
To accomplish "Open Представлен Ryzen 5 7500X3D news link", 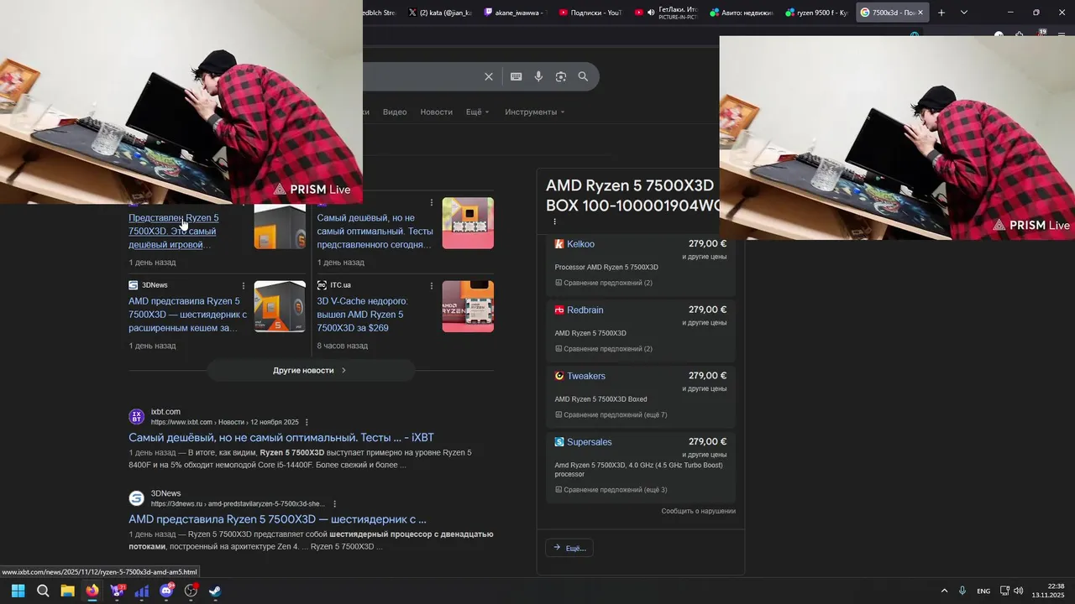I will pos(173,231).
